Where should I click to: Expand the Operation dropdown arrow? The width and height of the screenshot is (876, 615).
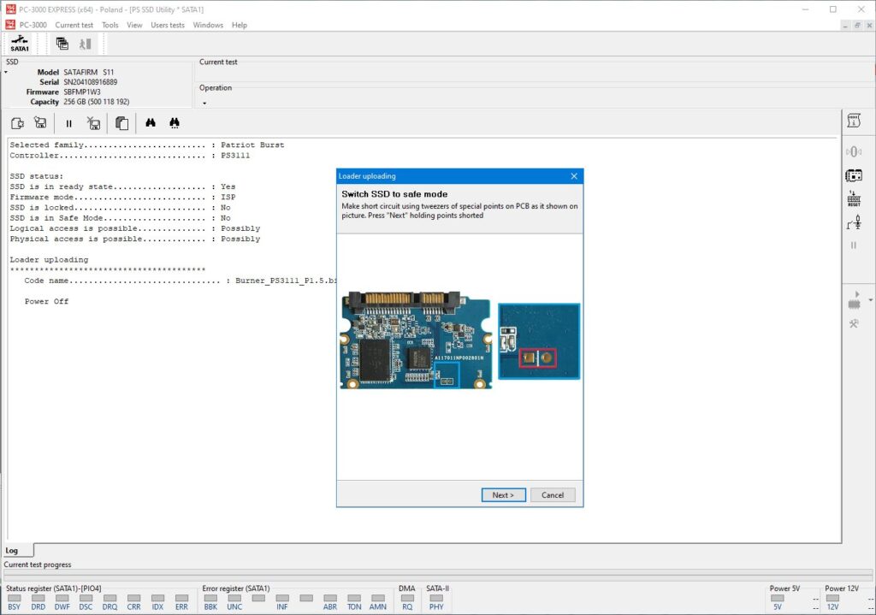(x=204, y=103)
